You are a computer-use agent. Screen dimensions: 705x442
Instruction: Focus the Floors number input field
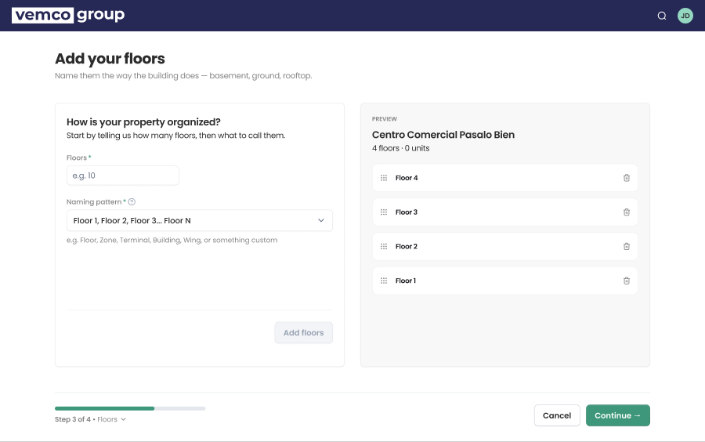(x=123, y=176)
